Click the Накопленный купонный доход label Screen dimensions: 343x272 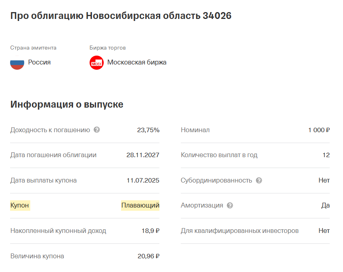tap(58, 231)
